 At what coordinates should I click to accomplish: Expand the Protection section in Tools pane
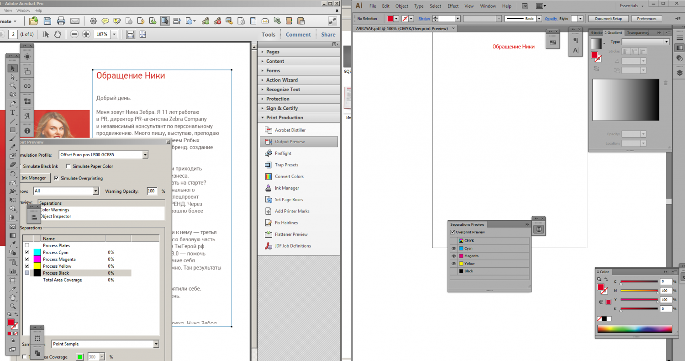[299, 99]
